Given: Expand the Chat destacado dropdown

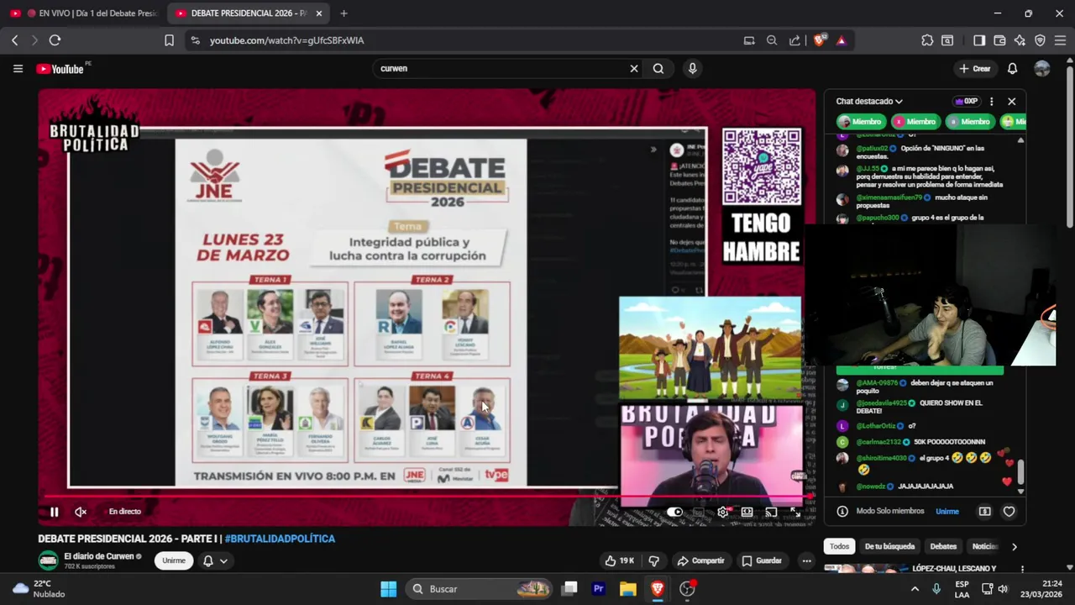Looking at the screenshot, I should tap(869, 102).
